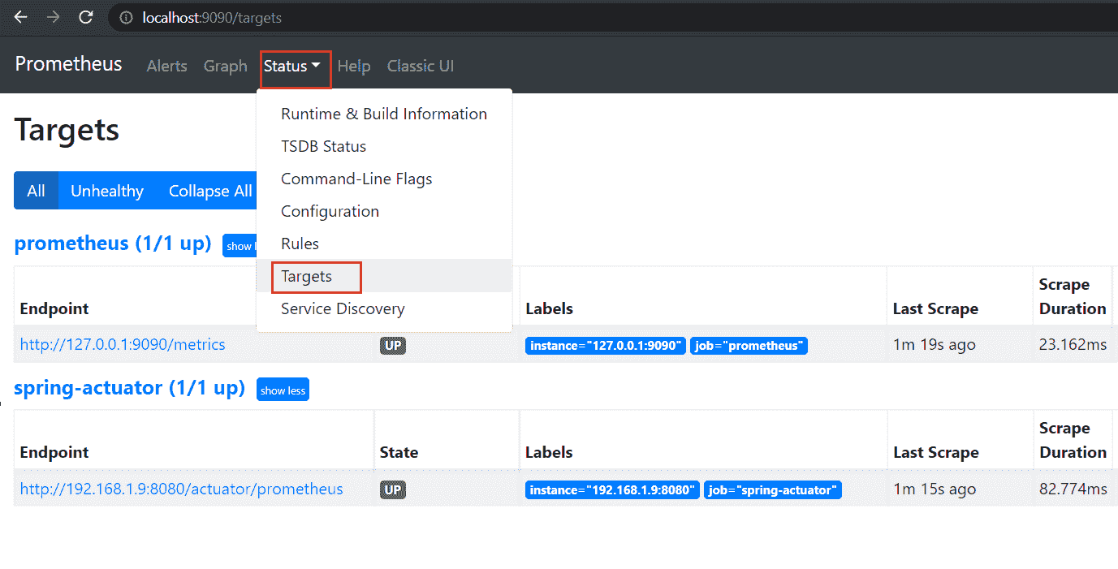The width and height of the screenshot is (1118, 569).
Task: Open the 127.0.0.1:9090 metrics endpoint link
Action: click(x=123, y=345)
